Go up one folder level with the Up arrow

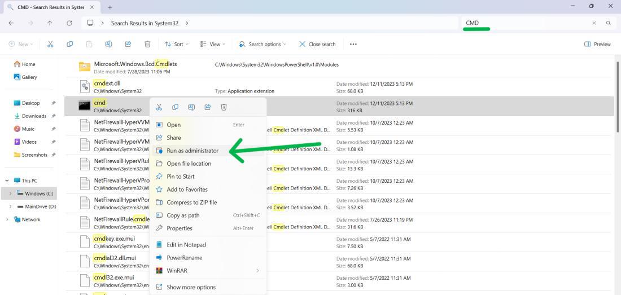[50, 23]
